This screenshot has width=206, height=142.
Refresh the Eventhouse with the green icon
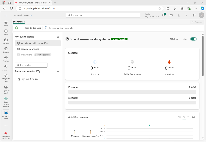pyautogui.click(x=16, y=28)
